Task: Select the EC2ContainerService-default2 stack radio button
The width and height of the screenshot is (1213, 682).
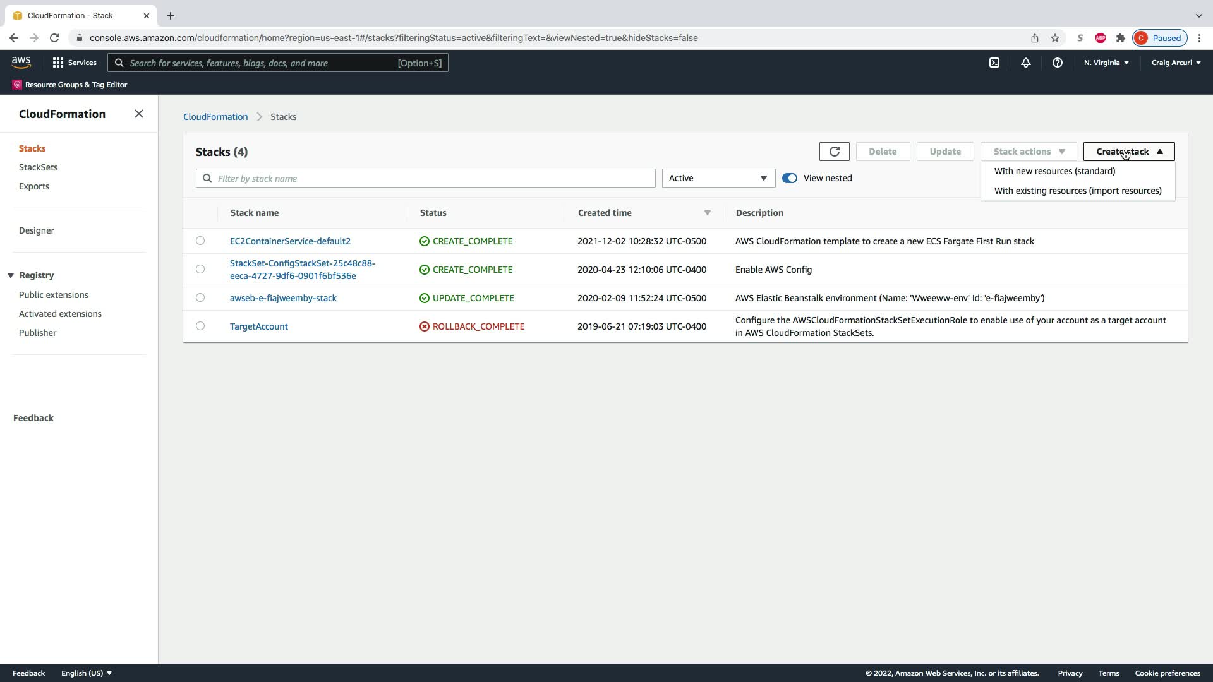Action: (x=200, y=241)
